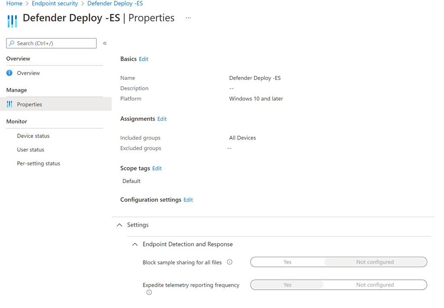Set Block sample sharing to Yes
Image resolution: width=444 pixels, height=308 pixels.
coord(287,262)
